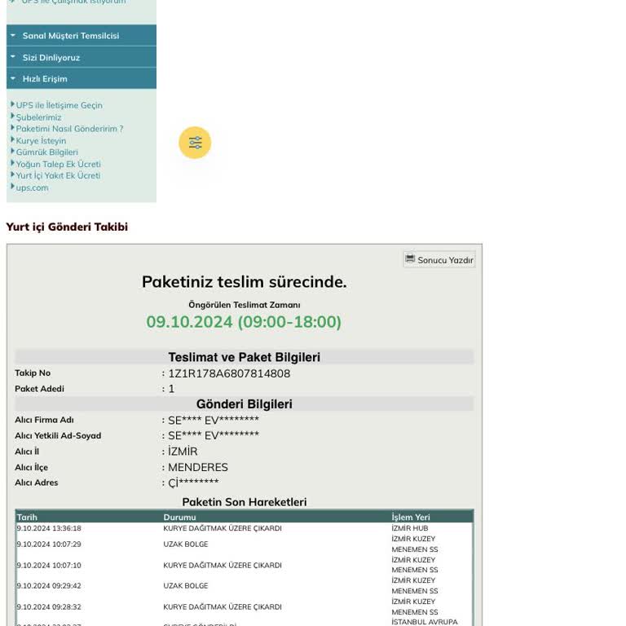Image resolution: width=626 pixels, height=626 pixels.
Task: Click the Sonucu Yazdır print button
Action: (x=439, y=259)
